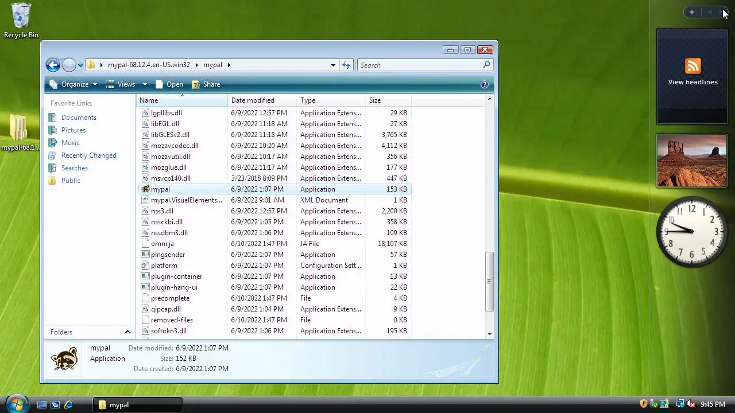The height and width of the screenshot is (413, 735).
Task: Select the pingsender application icon
Action: tap(145, 255)
